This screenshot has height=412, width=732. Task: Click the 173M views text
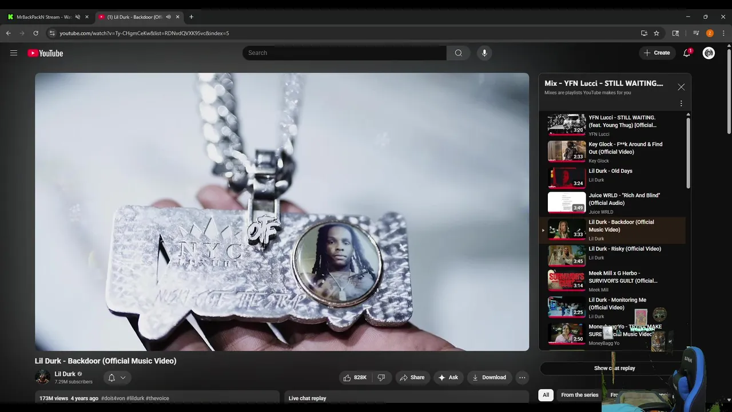tap(54, 398)
